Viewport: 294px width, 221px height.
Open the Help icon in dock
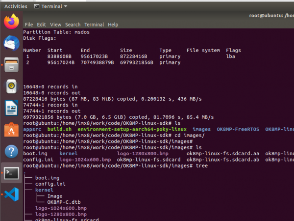pyautogui.click(x=11, y=151)
